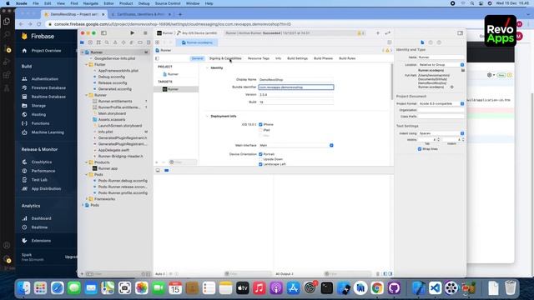The height and width of the screenshot is (300, 534).
Task: Stop the running build in Xcode
Action: click(145, 33)
